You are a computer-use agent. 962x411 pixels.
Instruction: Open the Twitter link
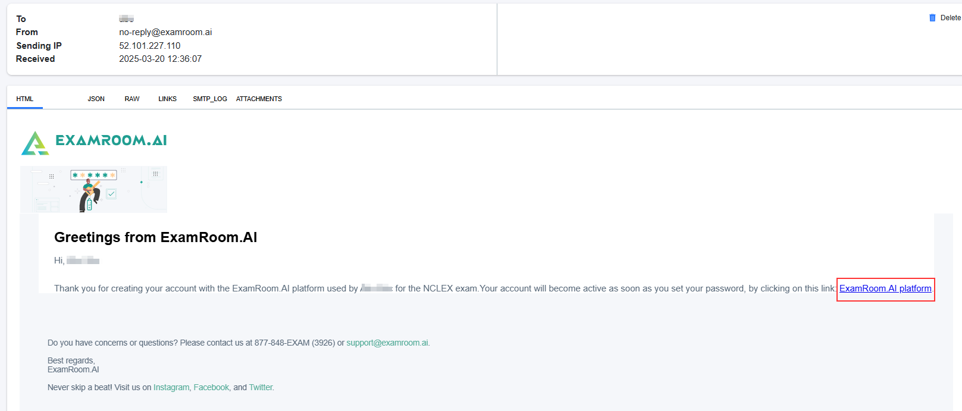click(261, 387)
